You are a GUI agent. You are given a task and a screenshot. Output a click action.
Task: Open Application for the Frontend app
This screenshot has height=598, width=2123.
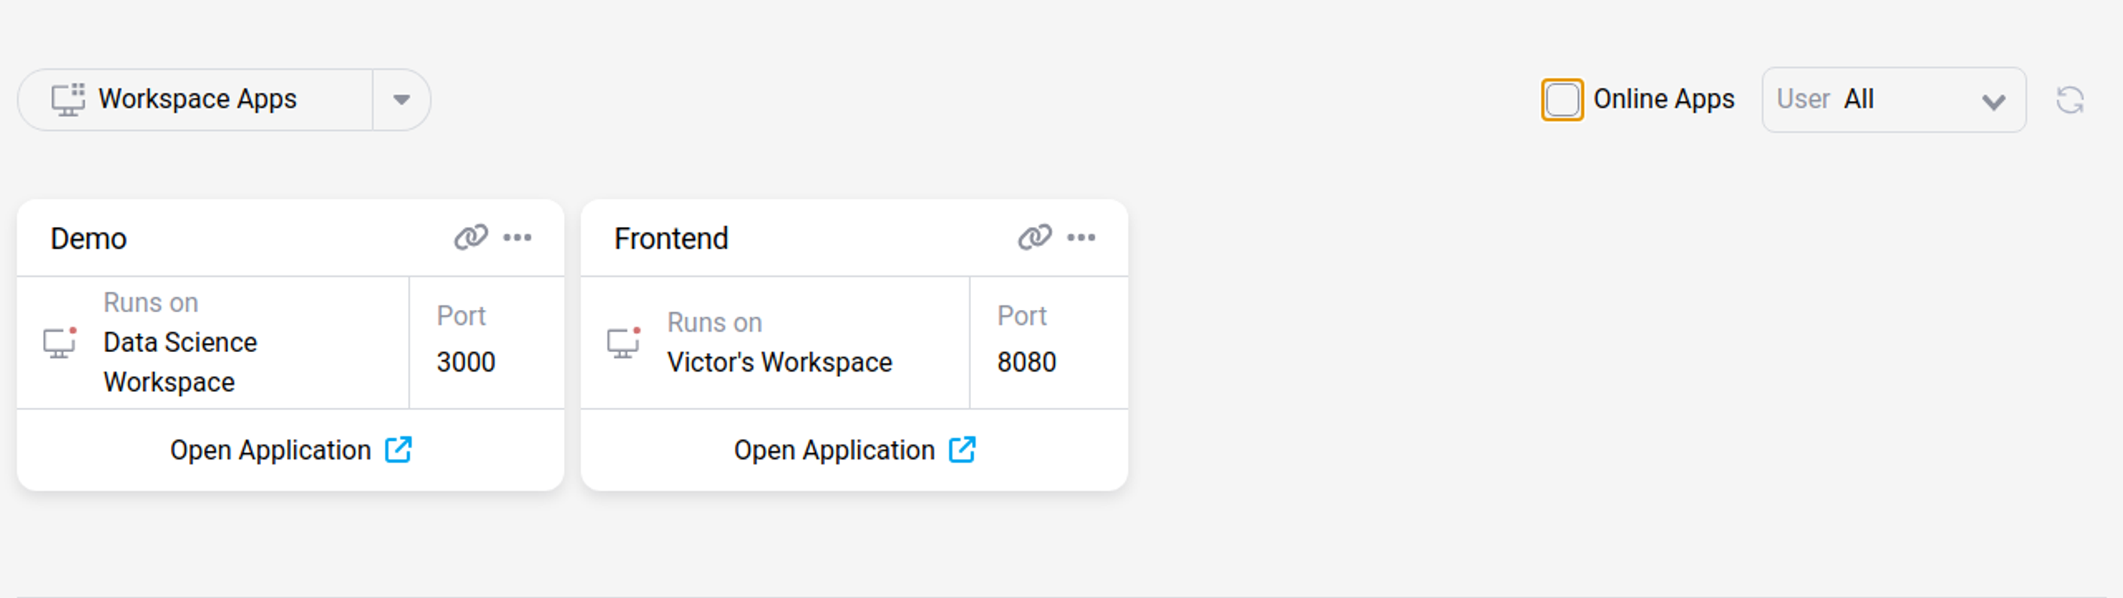click(x=834, y=451)
